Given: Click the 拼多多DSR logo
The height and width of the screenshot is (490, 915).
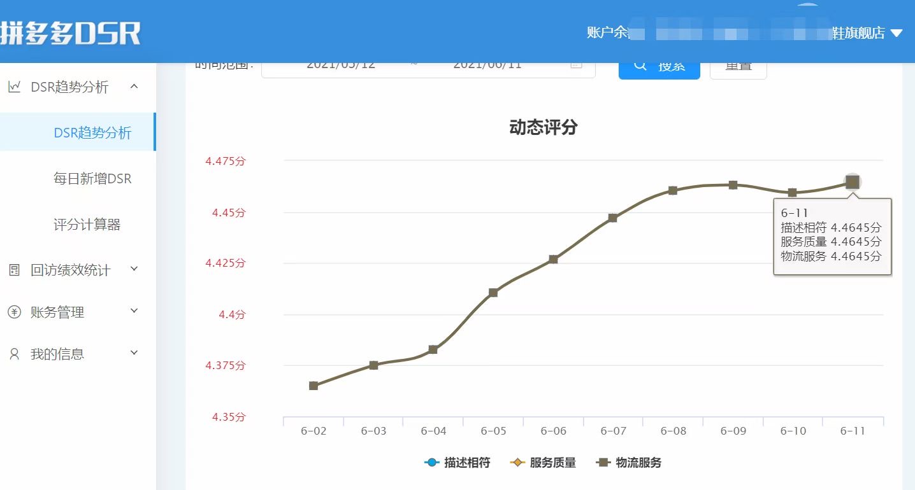Looking at the screenshot, I should (70, 33).
